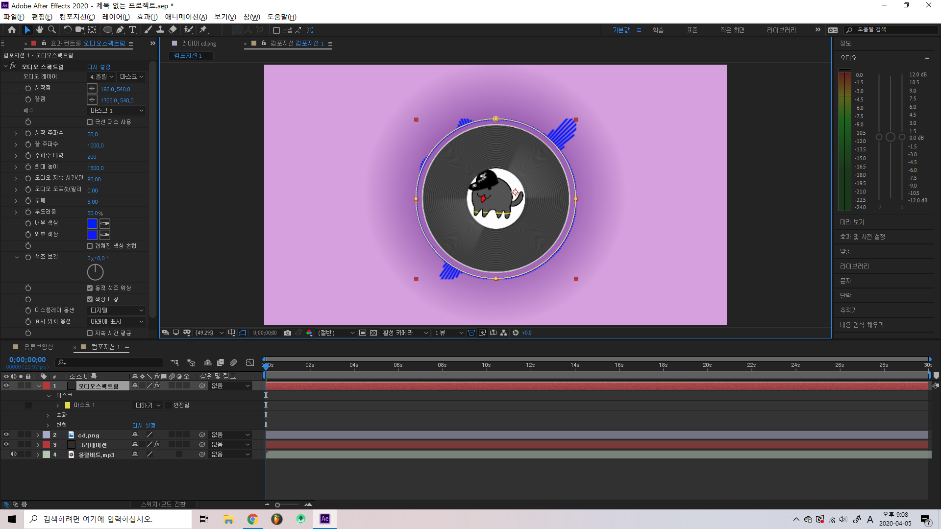Hide shy layers in timeline
This screenshot has height=529, width=941.
pos(208,362)
